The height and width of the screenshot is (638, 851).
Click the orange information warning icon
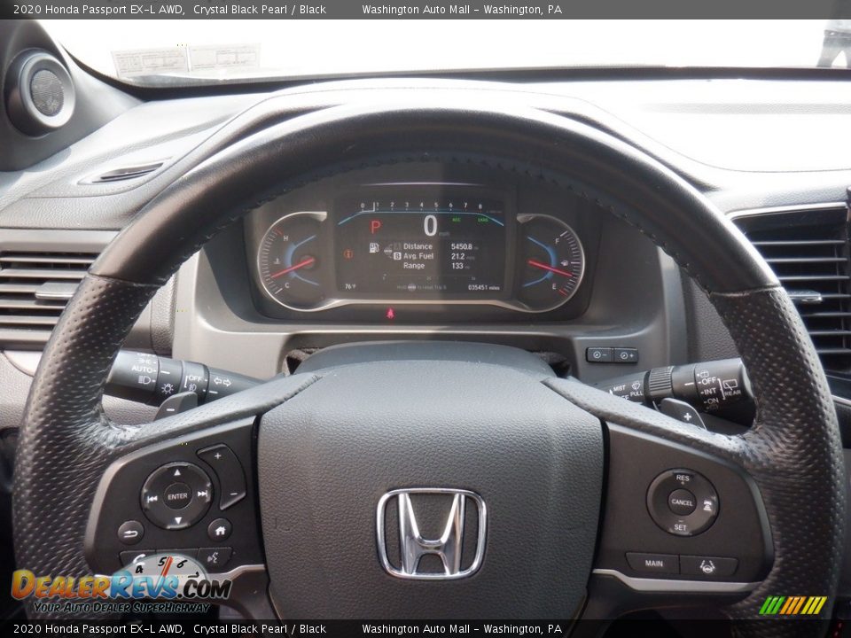(x=348, y=253)
